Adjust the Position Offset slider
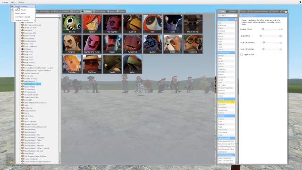Viewport: 302px width, 170px height. click(x=269, y=29)
